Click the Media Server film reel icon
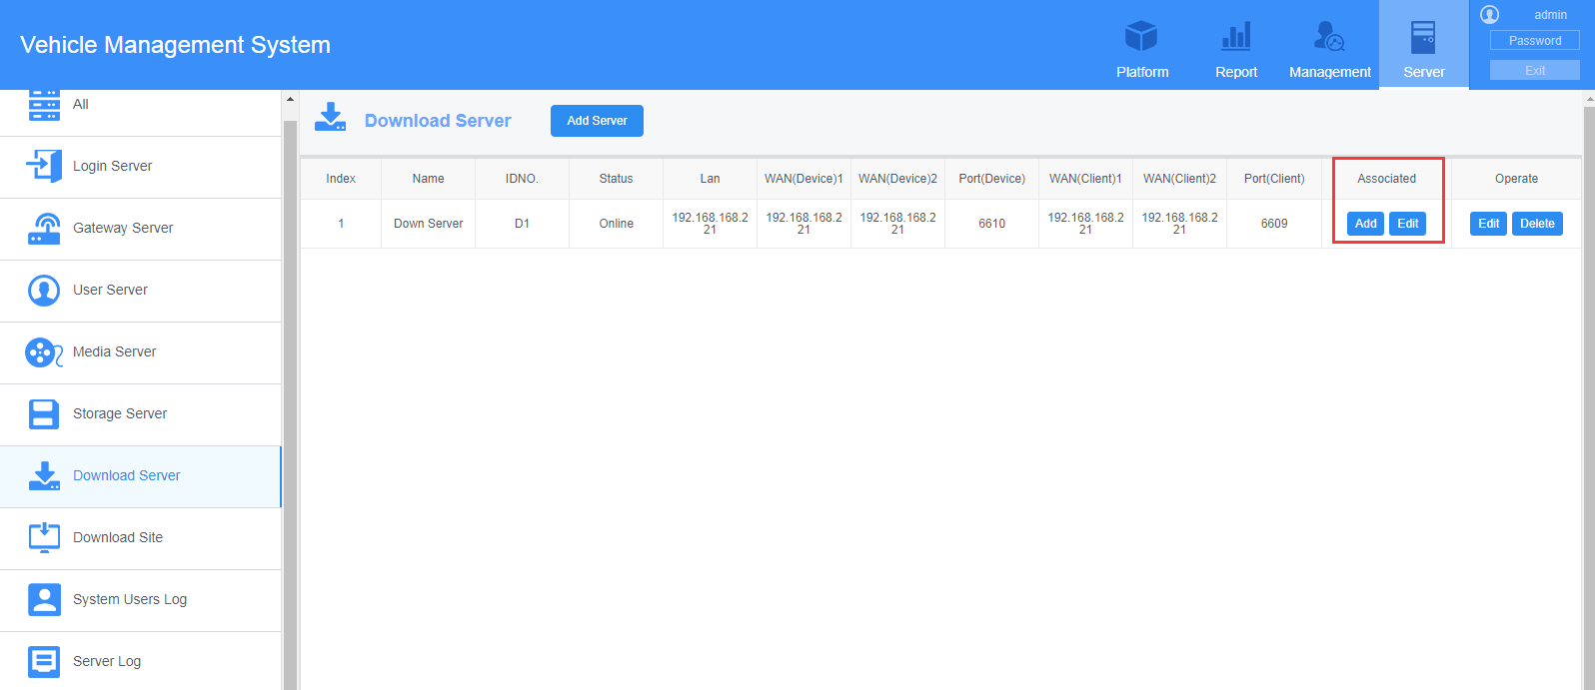The width and height of the screenshot is (1595, 690). [x=44, y=351]
